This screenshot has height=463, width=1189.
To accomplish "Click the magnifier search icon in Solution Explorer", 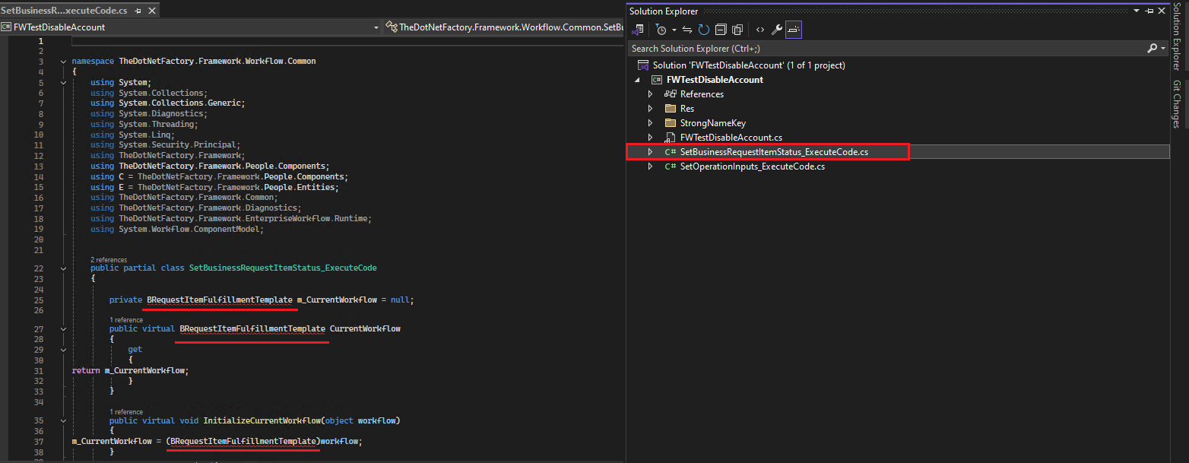I will (x=1152, y=48).
